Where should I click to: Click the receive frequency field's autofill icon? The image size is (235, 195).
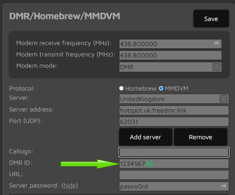tap(216, 43)
